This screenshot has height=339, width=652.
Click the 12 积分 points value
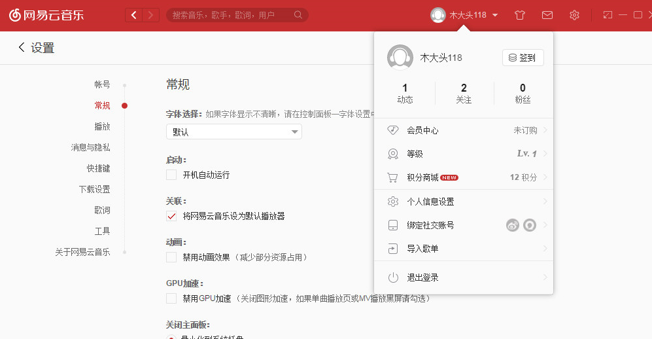point(524,177)
